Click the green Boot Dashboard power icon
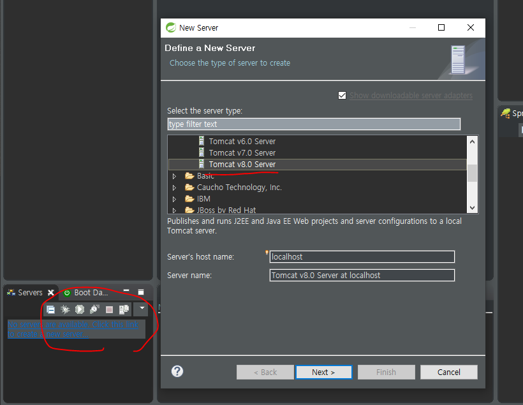 (x=67, y=293)
